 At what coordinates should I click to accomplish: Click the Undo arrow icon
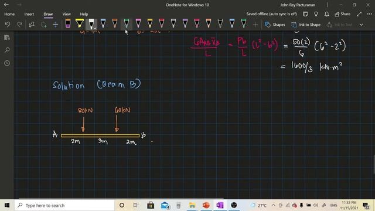click(x=8, y=25)
